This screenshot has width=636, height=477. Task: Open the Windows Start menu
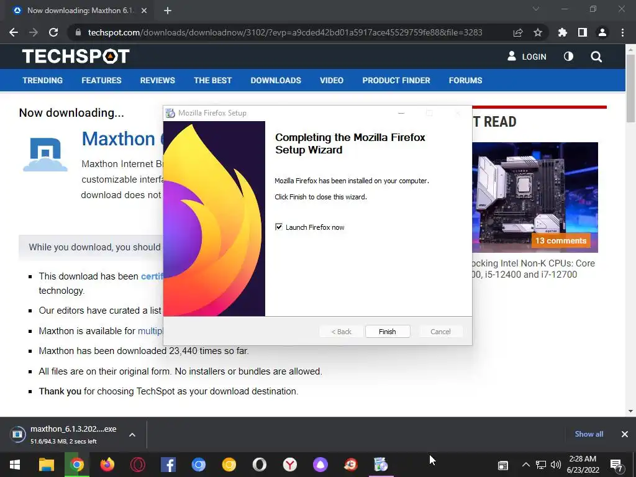(15, 465)
